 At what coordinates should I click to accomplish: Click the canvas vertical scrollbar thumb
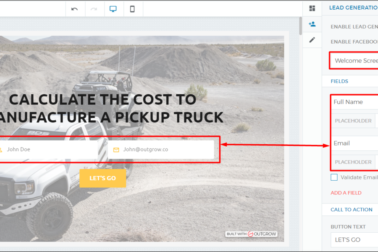tap(300, 26)
